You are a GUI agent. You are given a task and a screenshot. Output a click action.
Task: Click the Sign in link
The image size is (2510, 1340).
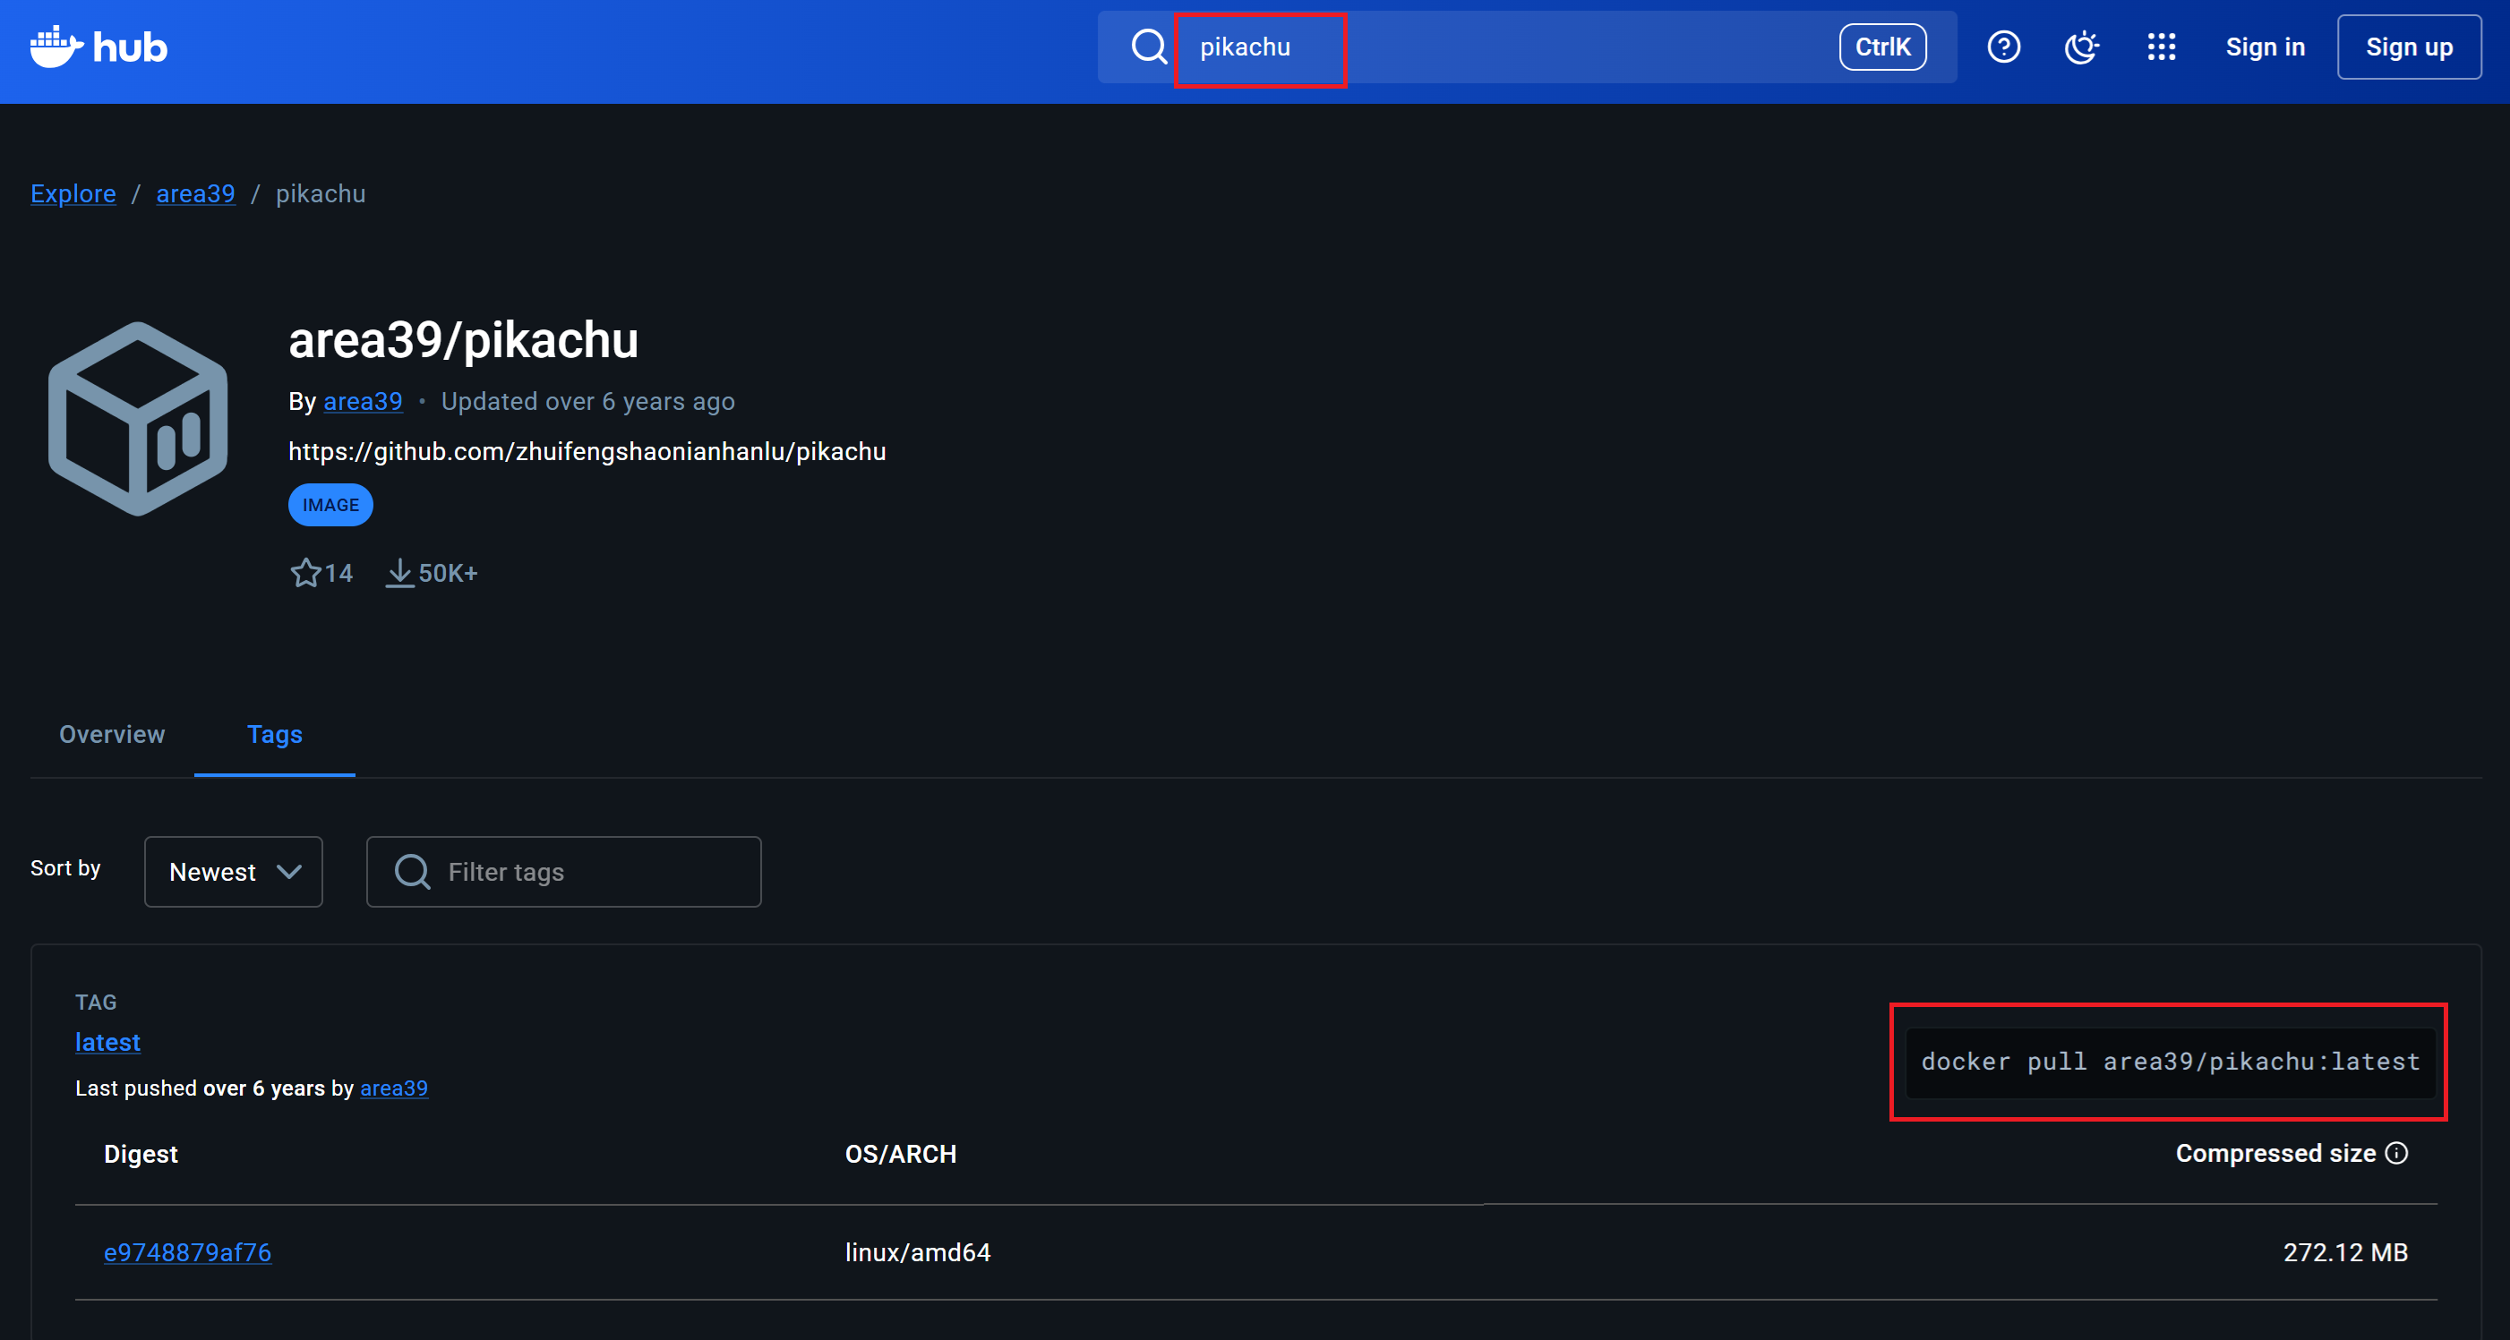[x=2265, y=47]
